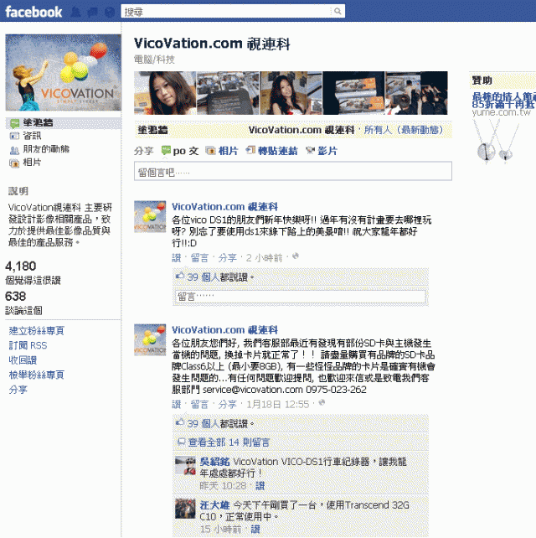Click 汪大雄 comment avatar

pyautogui.click(x=185, y=509)
